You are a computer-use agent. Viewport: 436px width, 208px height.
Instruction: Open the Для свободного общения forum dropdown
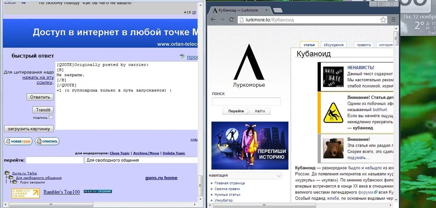click(x=141, y=160)
